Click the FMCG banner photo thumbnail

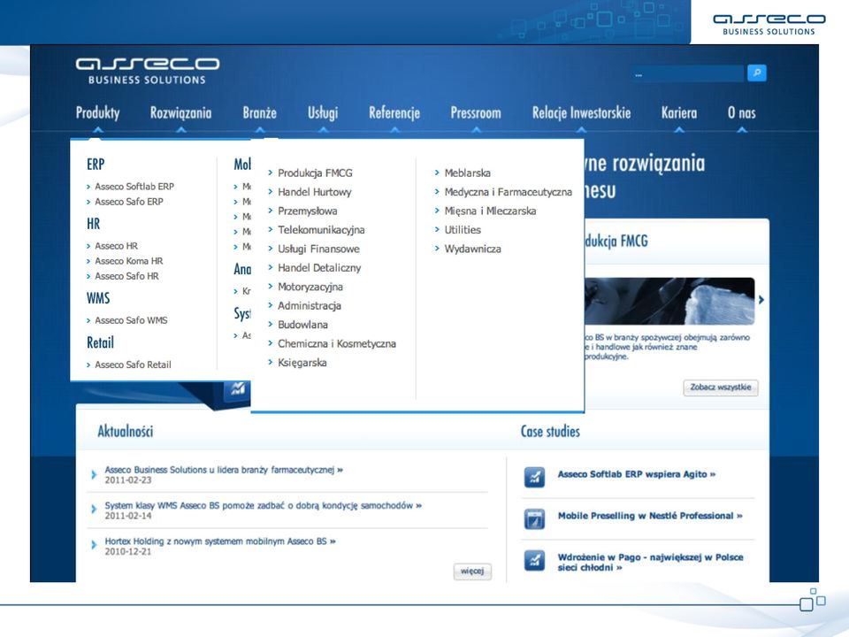pos(669,301)
